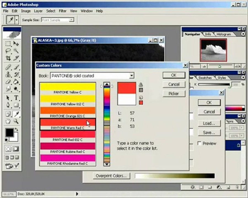Click the color list scroll down arrow
Viewport: 248px width, 198px height.
[107, 164]
